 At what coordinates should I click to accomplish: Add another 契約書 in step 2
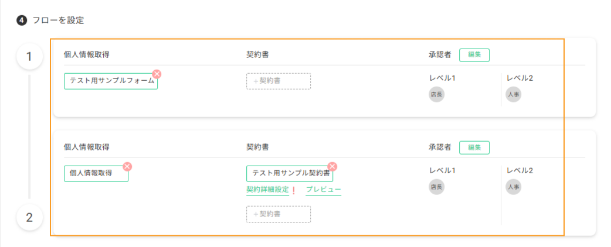click(x=279, y=214)
